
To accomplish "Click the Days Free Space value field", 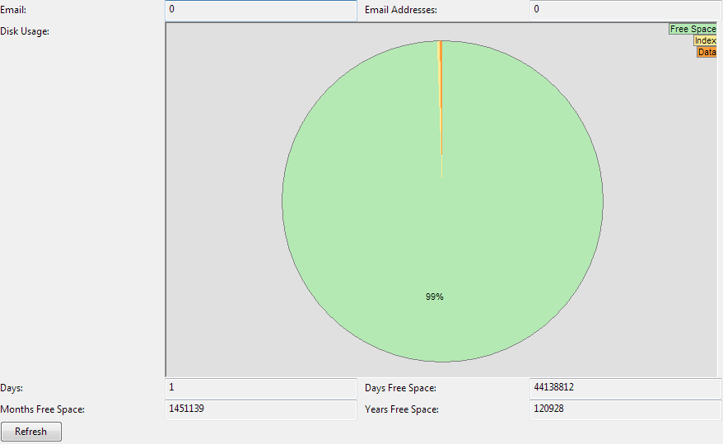I will click(625, 387).
